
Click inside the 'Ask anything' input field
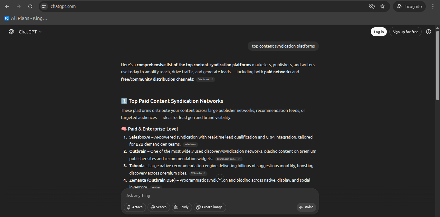pos(193,195)
